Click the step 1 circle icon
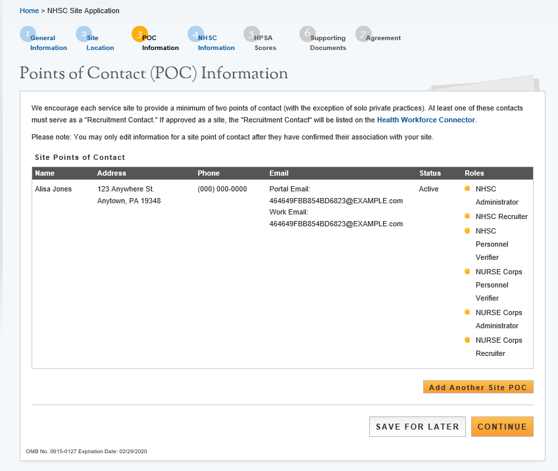Screen dimensions: 558x471 (27, 34)
